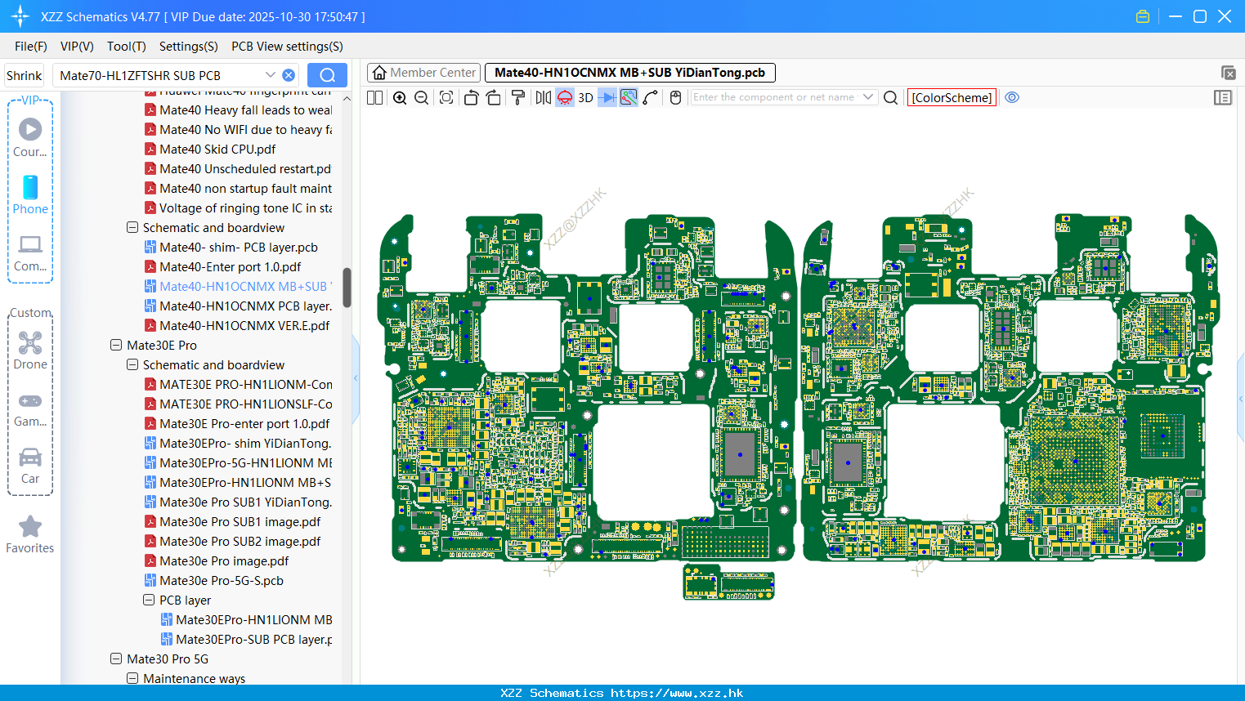Screen dimensions: 1245x701
Task: Open the model search dropdown arrow
Action: coord(271,75)
